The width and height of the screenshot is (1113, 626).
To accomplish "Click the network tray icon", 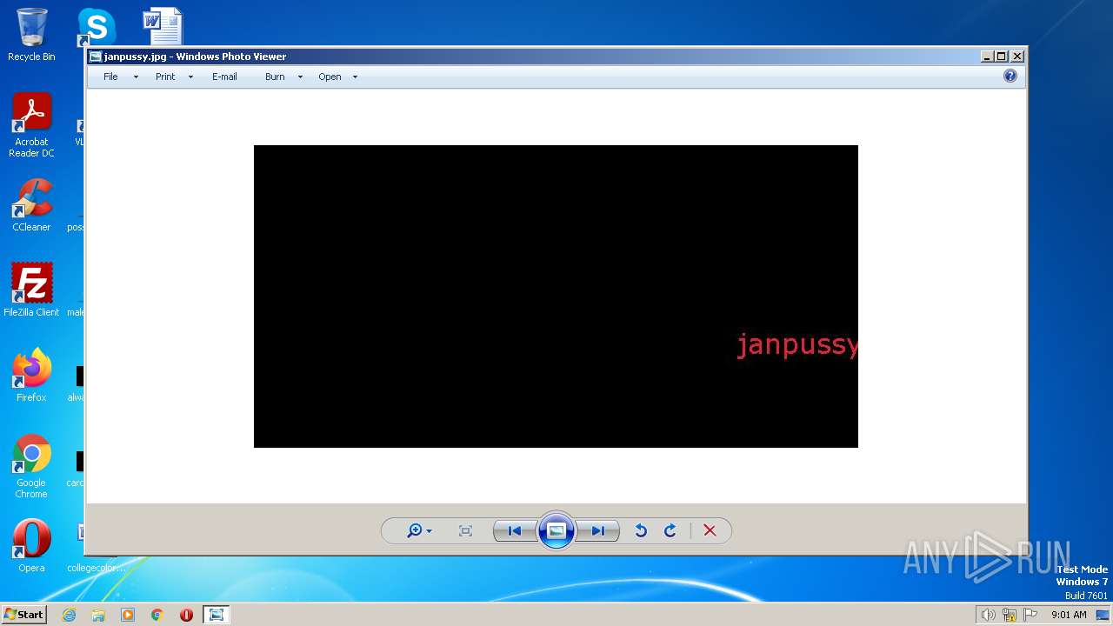I will point(1010,615).
